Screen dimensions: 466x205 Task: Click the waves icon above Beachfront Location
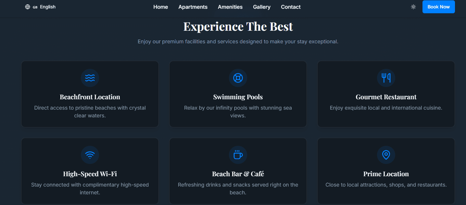coord(90,78)
